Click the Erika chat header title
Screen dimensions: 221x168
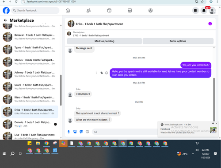click(x=99, y=24)
